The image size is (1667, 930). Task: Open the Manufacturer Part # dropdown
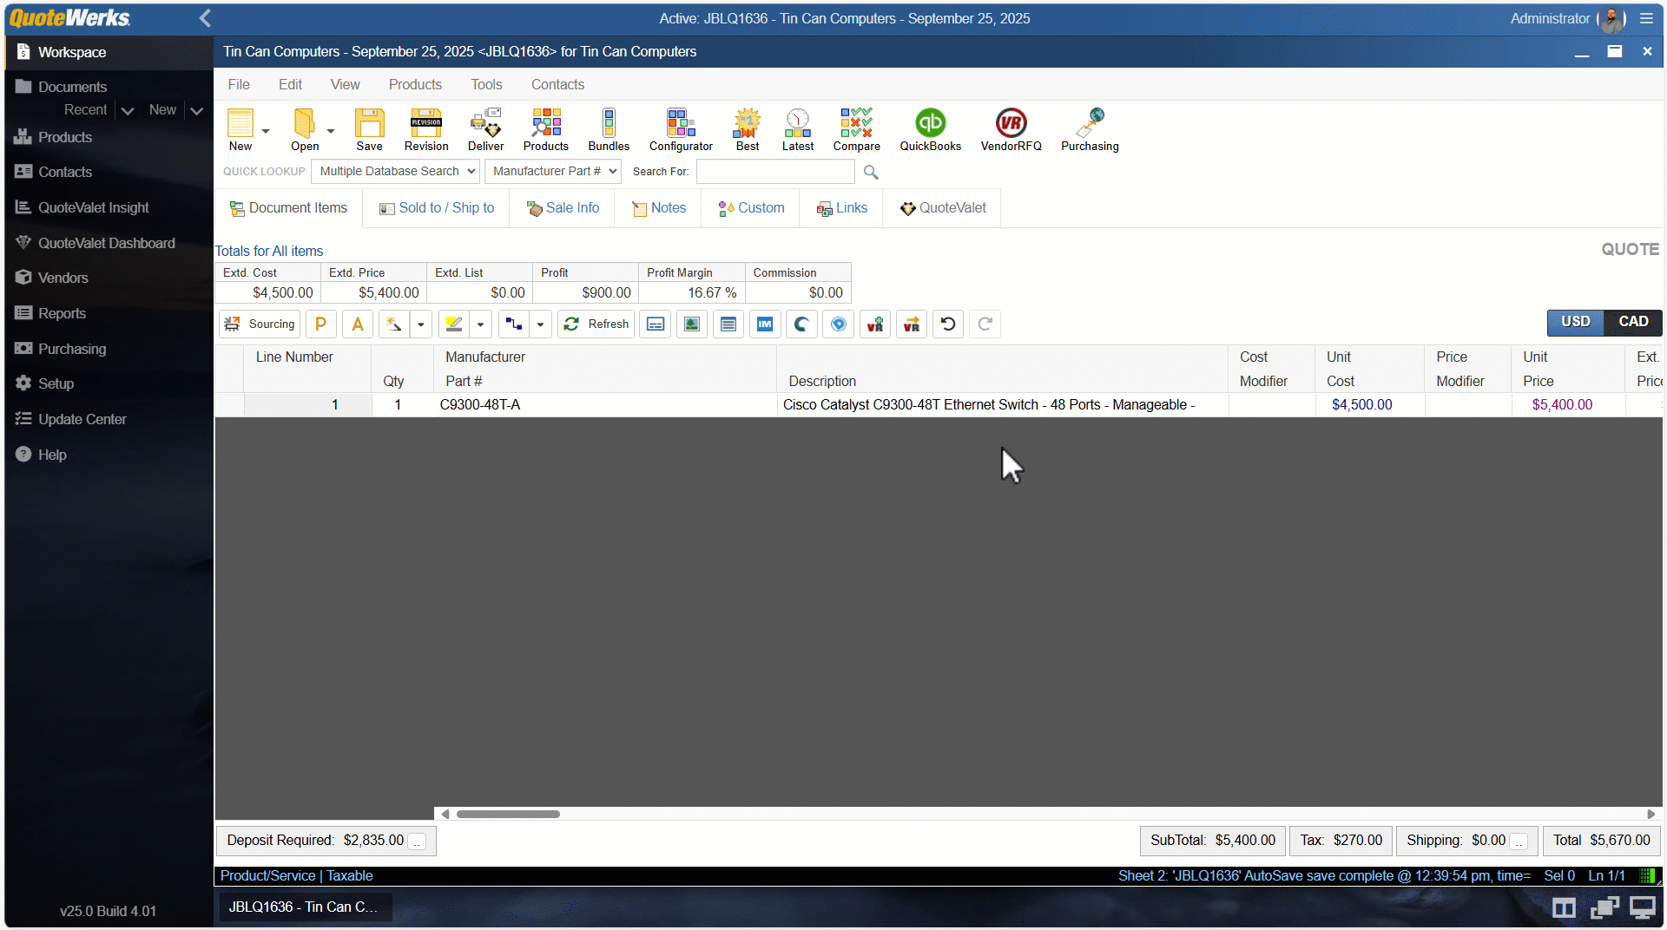coord(553,172)
